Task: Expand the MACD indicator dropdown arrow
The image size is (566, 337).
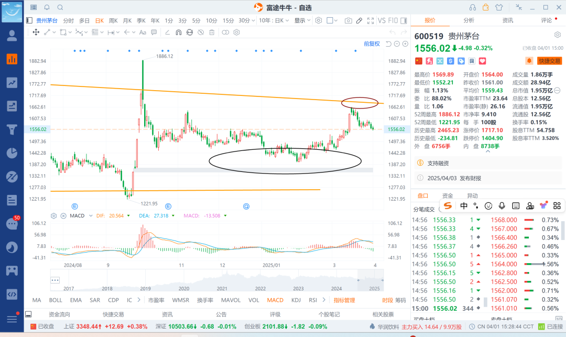Action: pyautogui.click(x=91, y=216)
